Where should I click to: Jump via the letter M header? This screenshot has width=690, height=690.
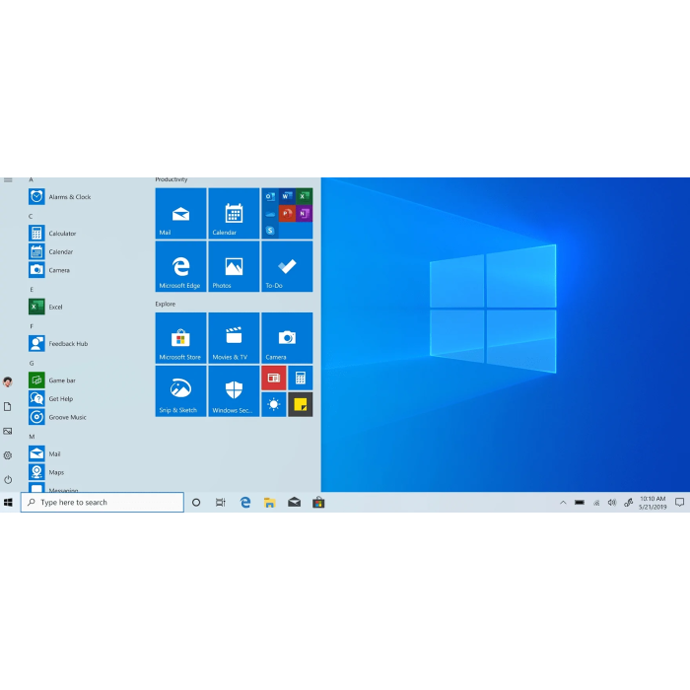click(32, 437)
